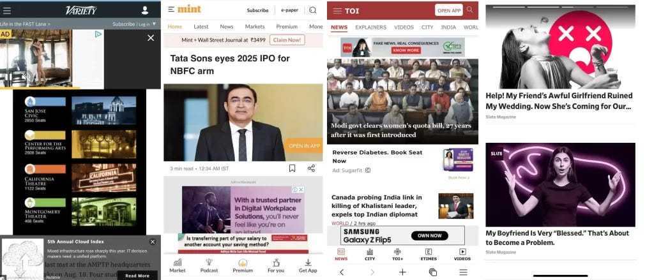Open the California Theatre thumbnail
Image resolution: width=654 pixels, height=280 pixels.
[x=104, y=177]
